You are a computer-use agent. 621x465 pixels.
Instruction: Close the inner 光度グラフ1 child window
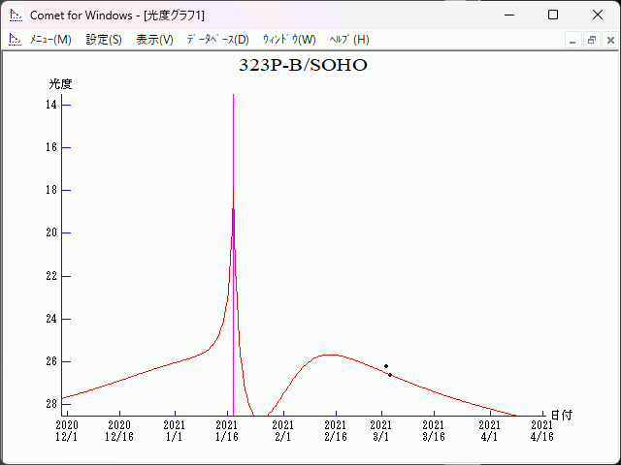click(610, 41)
